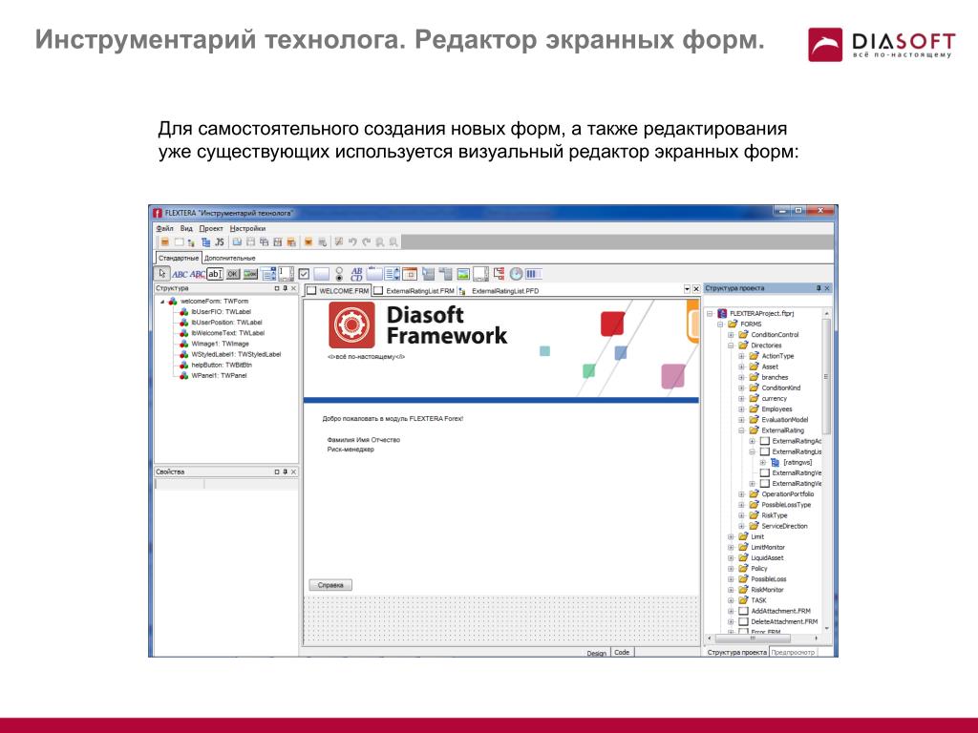Pick the window form component with orange title
The image size is (978, 733).
pos(410,274)
